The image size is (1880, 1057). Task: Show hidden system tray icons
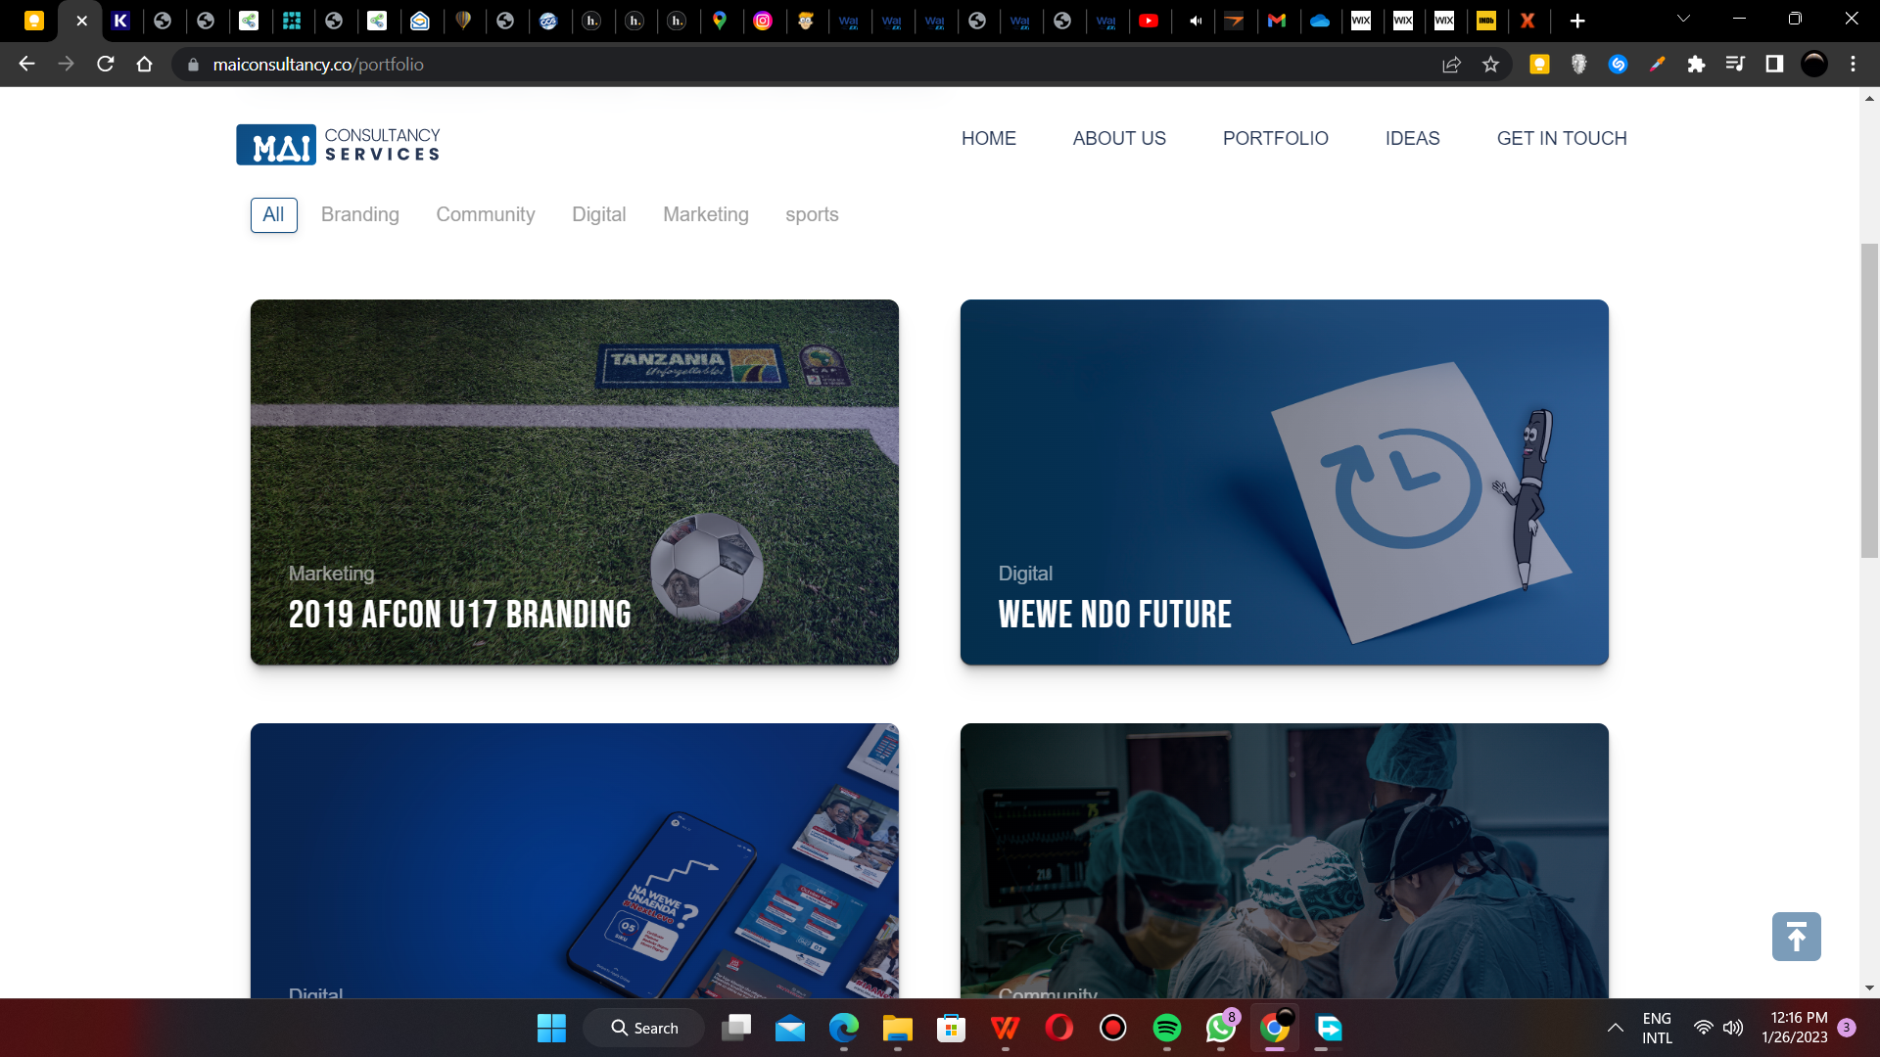[1615, 1028]
